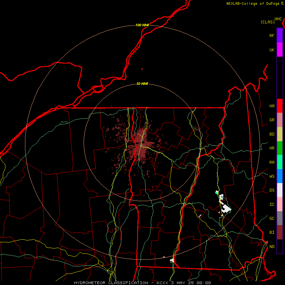
Task: Click the 50 NMI range ring label
Action: [142, 84]
